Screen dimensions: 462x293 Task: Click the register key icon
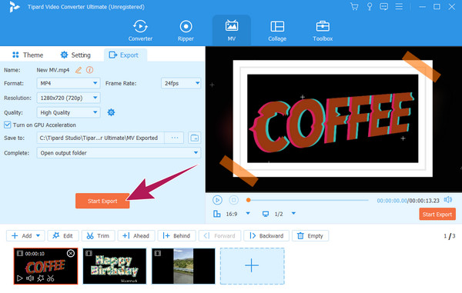(x=369, y=6)
